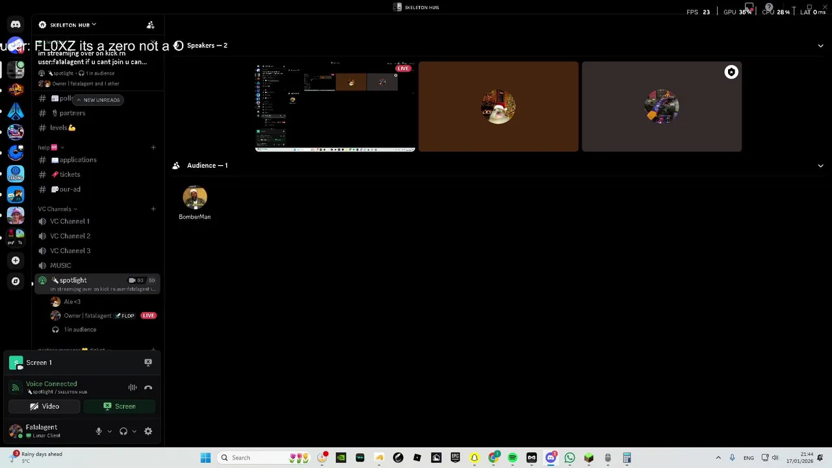Invite members icon beside SKELETON HUB header
Viewport: 832px width, 468px height.
(x=150, y=25)
